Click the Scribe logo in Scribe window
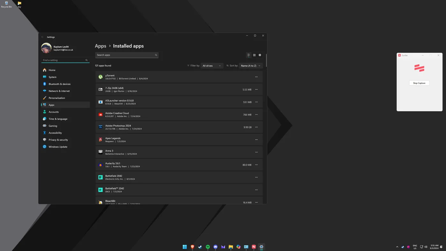This screenshot has width=446, height=251. [419, 68]
